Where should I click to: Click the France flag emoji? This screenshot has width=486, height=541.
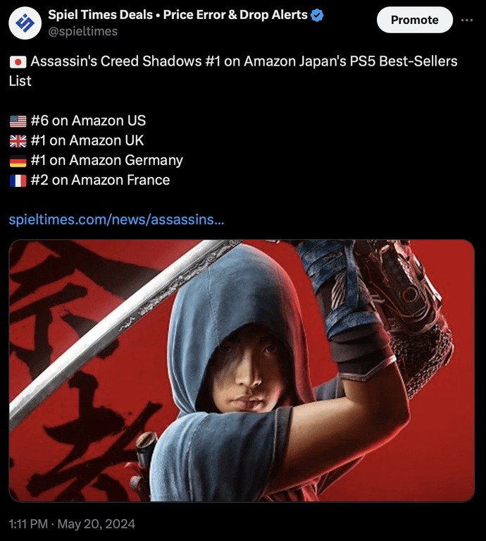[18, 181]
